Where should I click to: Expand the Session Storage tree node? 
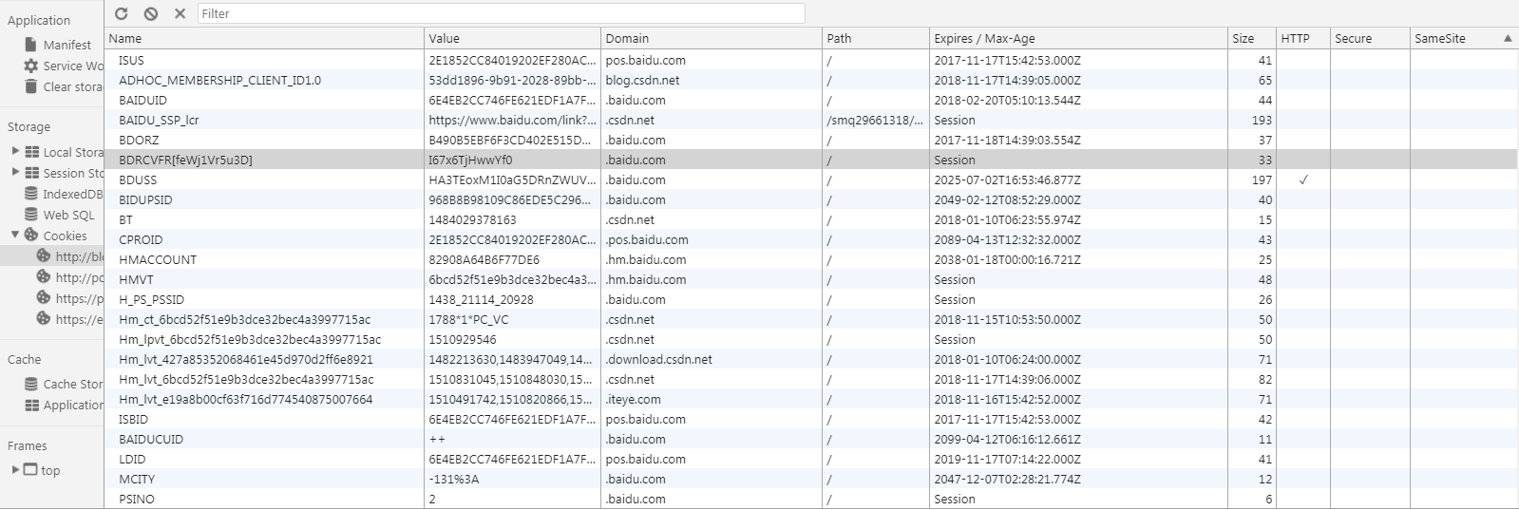pyautogui.click(x=15, y=172)
